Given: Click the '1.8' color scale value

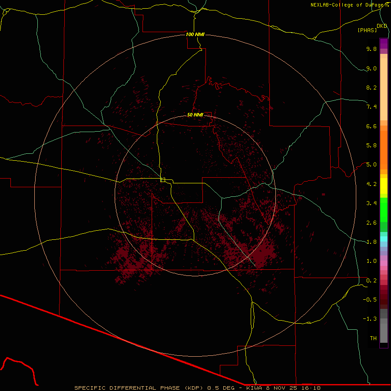Looking at the screenshot, I should point(371,242).
